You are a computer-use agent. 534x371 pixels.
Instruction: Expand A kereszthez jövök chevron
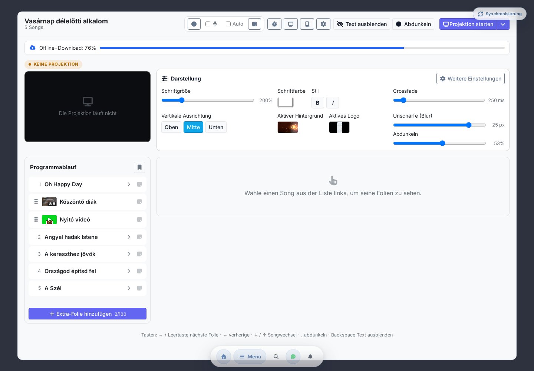click(x=129, y=254)
